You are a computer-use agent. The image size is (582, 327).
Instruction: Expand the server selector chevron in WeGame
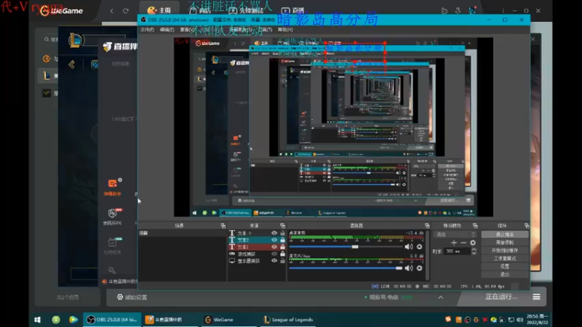pyautogui.click(x=440, y=297)
